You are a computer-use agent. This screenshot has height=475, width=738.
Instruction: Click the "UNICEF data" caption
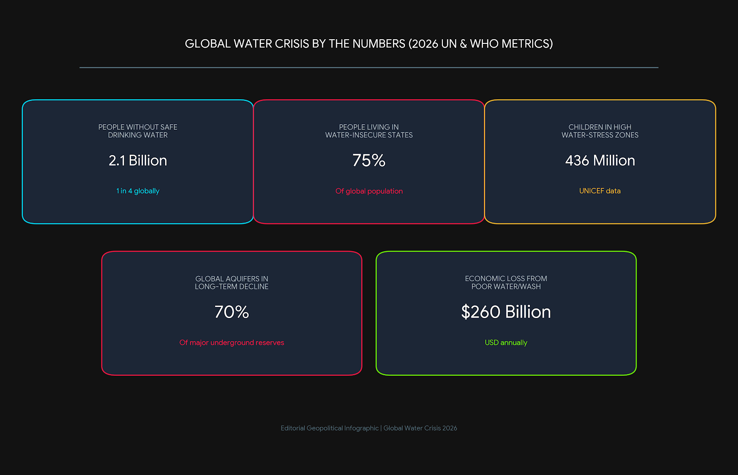[x=600, y=191]
